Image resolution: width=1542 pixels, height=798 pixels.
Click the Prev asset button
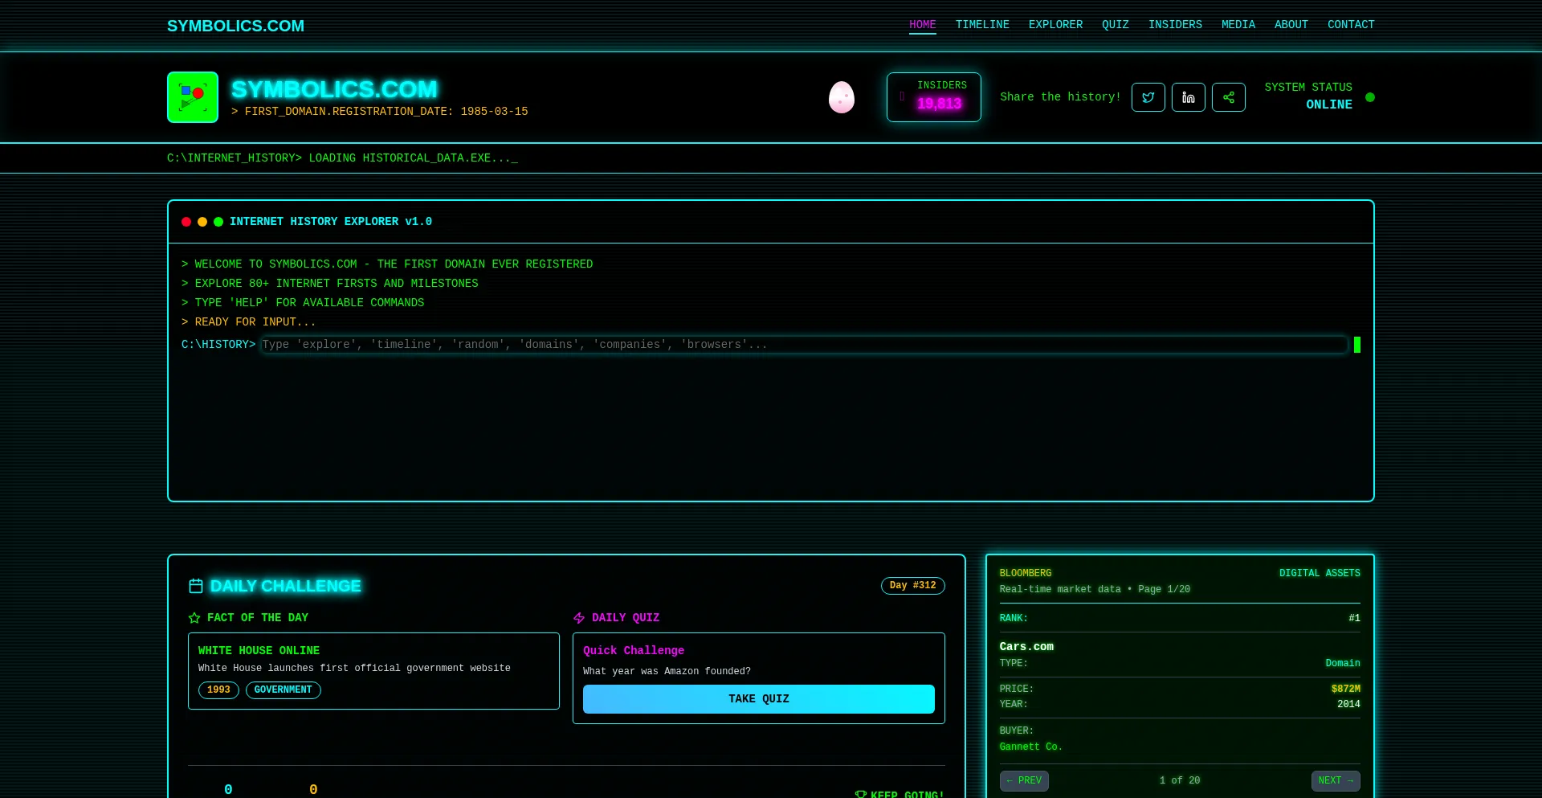point(1024,780)
